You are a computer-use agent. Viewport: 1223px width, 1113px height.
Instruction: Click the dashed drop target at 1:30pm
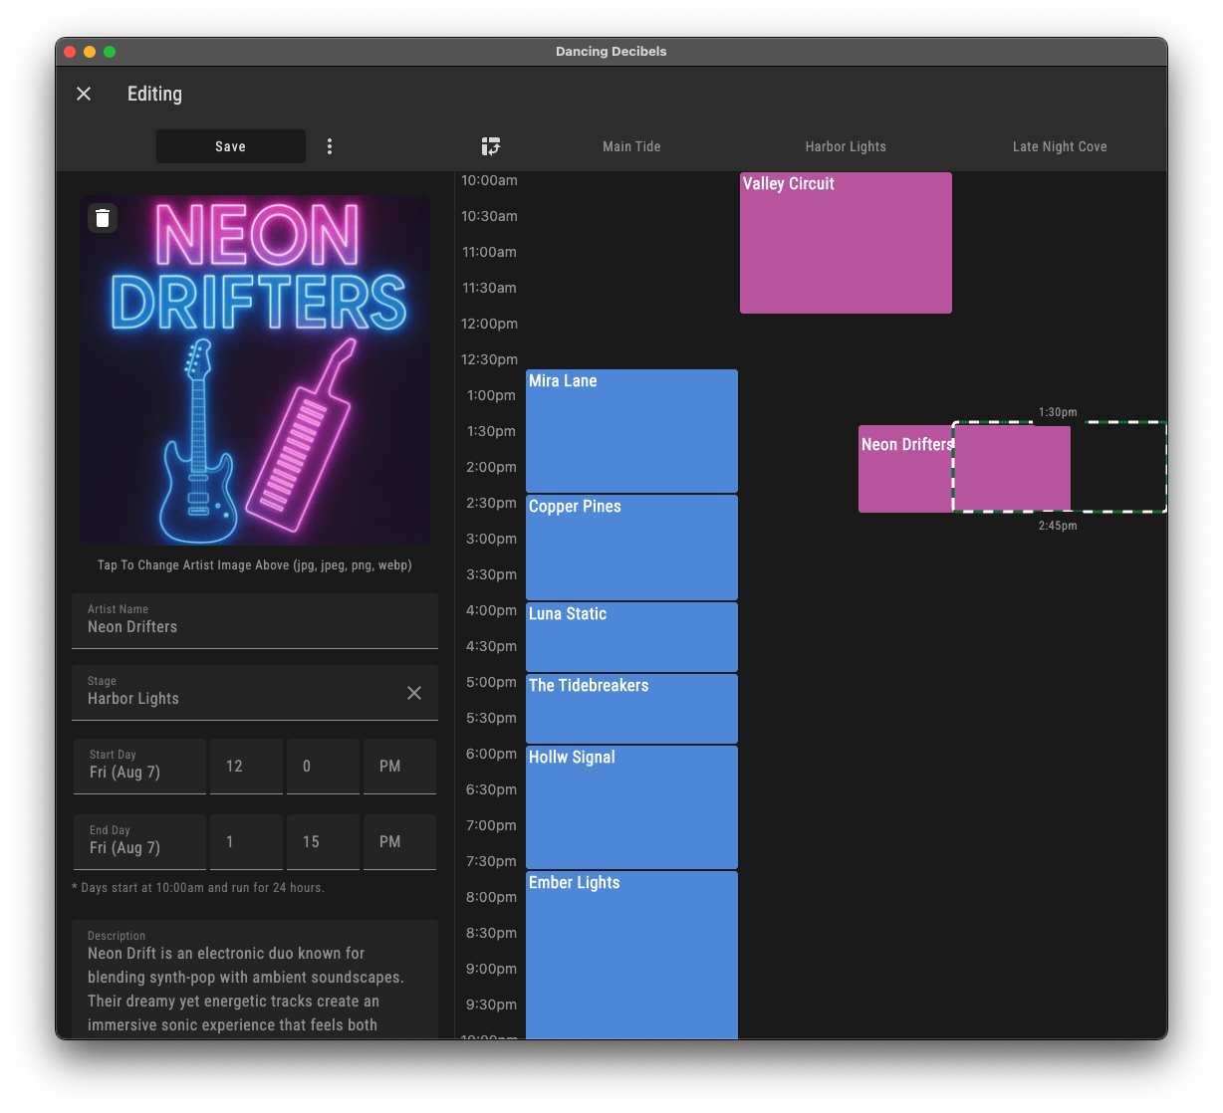[x=1115, y=466]
